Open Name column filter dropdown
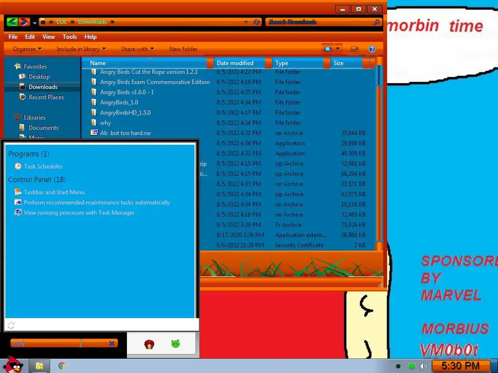The height and width of the screenshot is (373, 498). [x=210, y=63]
